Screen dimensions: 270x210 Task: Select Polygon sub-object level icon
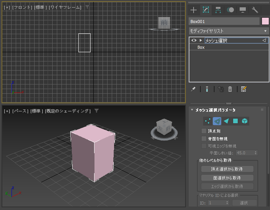click(235, 121)
